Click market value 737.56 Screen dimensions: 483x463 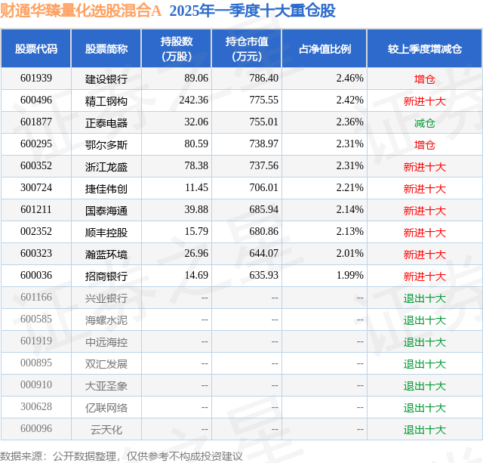tap(264, 166)
